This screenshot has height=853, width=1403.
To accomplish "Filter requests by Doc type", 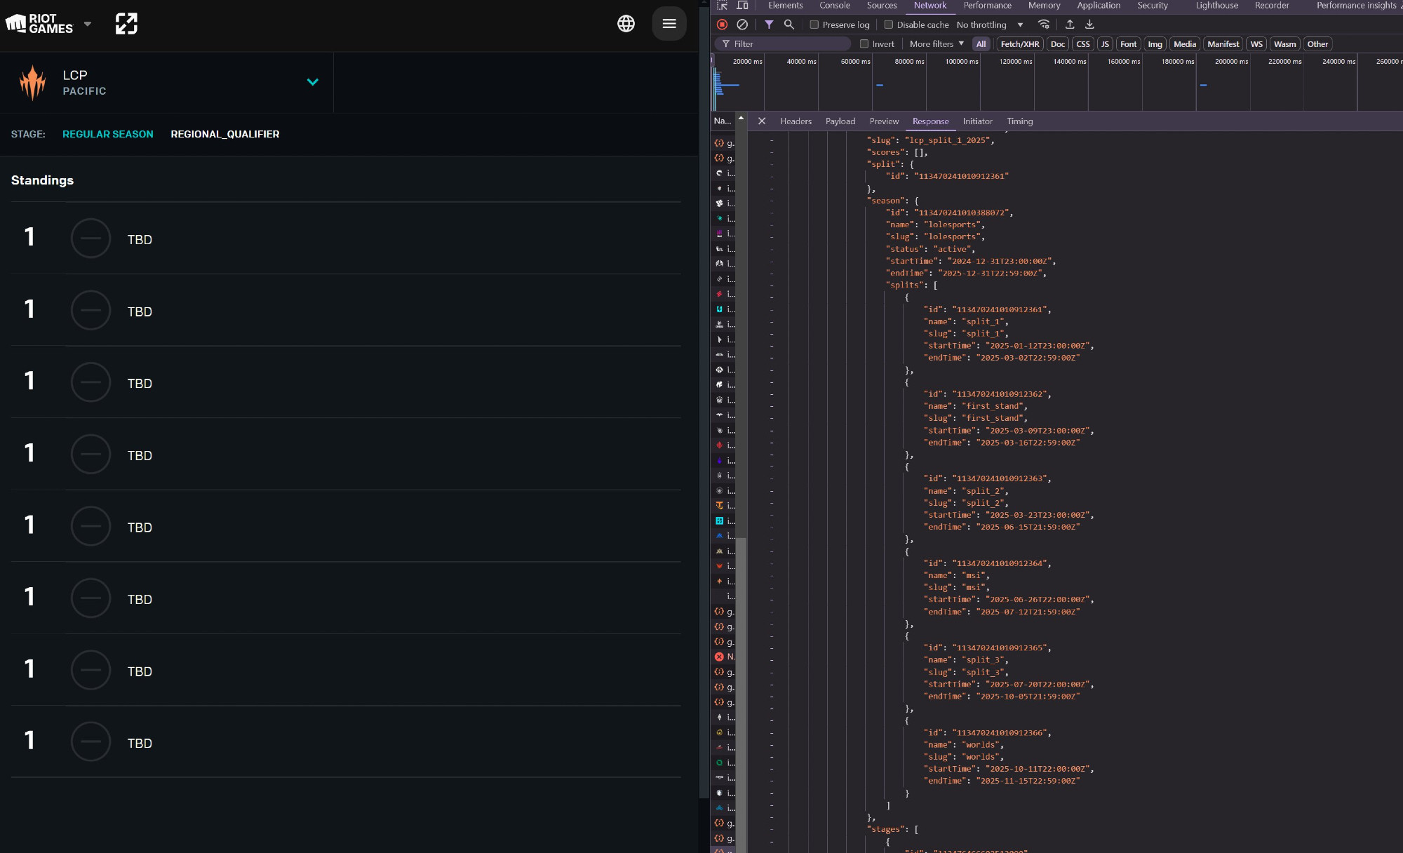I will (1058, 44).
